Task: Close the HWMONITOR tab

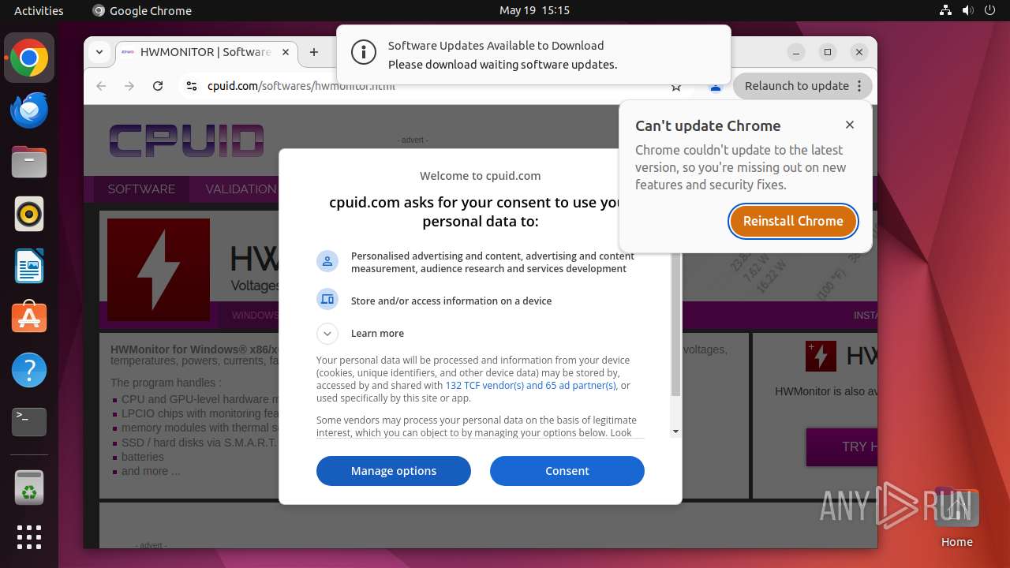Action: coord(286,52)
